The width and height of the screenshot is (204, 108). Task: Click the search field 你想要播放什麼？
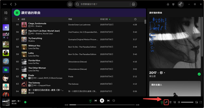pos(105,4)
